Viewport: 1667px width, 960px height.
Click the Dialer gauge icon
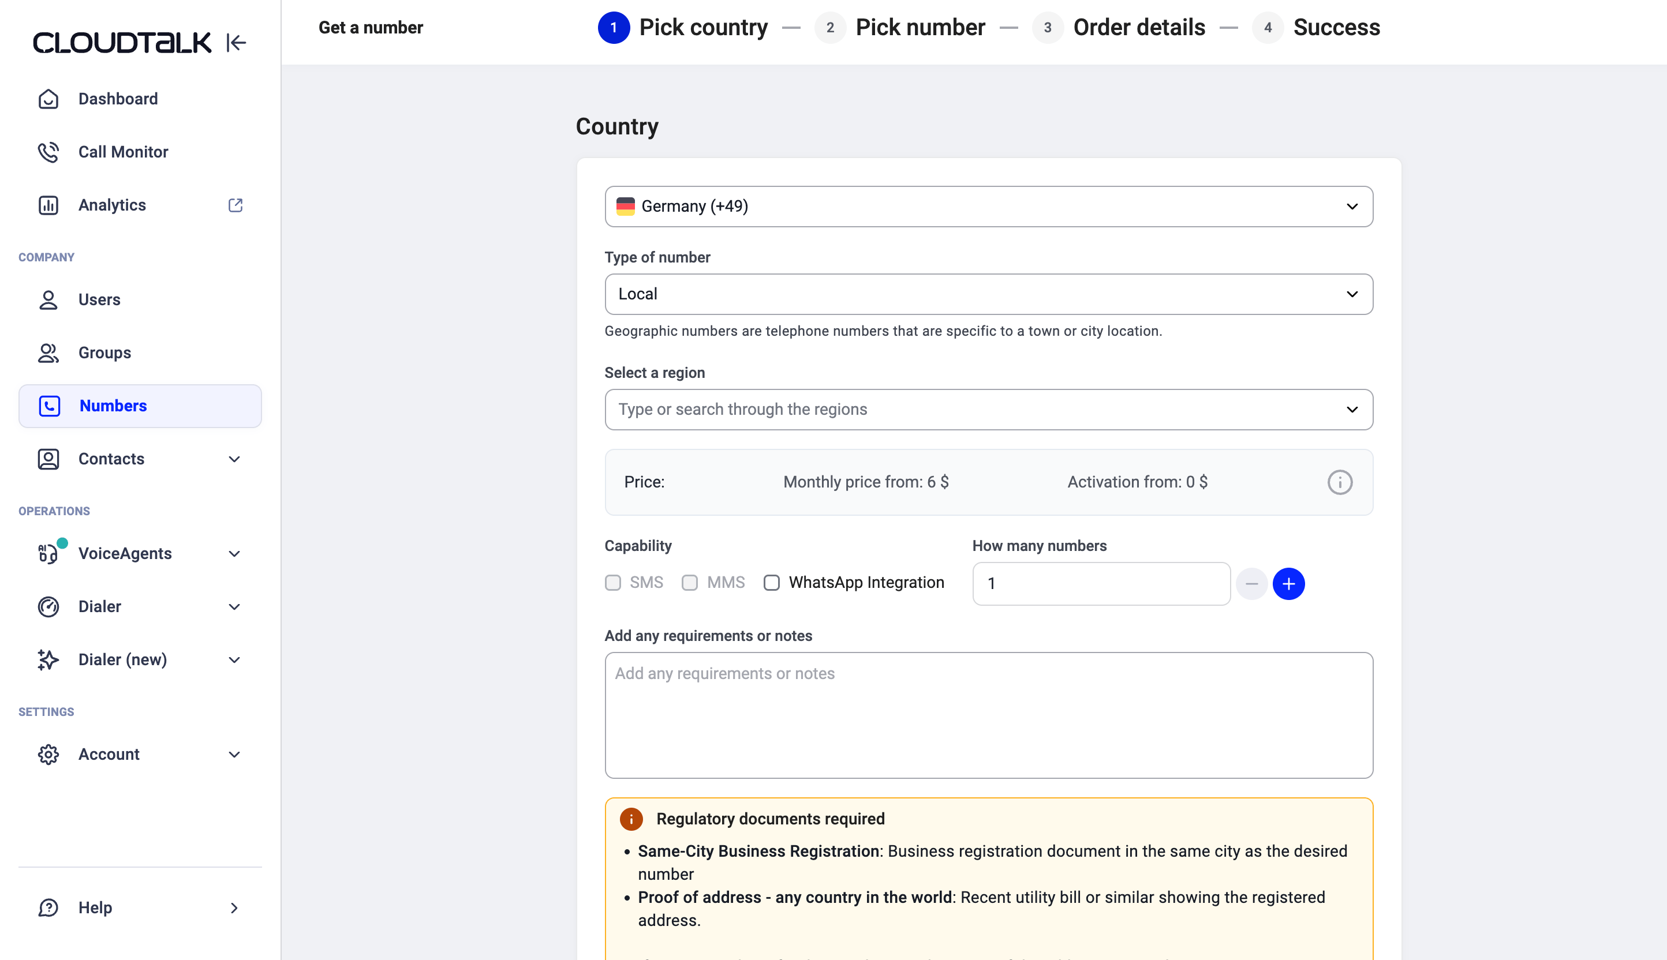48,606
